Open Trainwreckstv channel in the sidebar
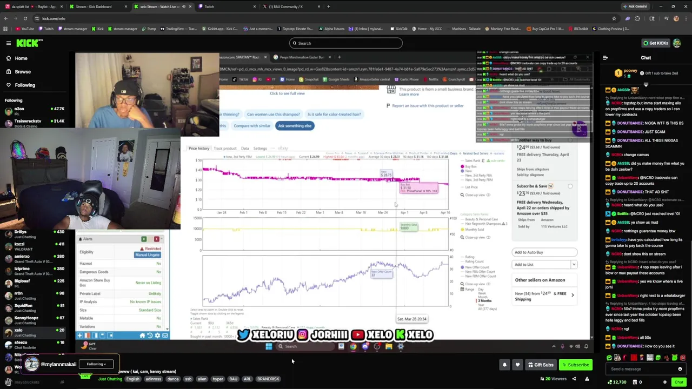 point(35,123)
